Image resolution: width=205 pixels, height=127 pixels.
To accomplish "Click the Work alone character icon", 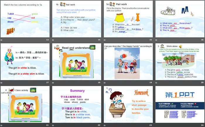I will tap(162, 46).
